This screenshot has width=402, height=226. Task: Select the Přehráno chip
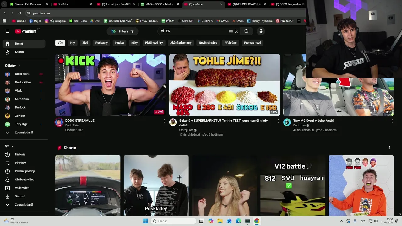point(231,43)
